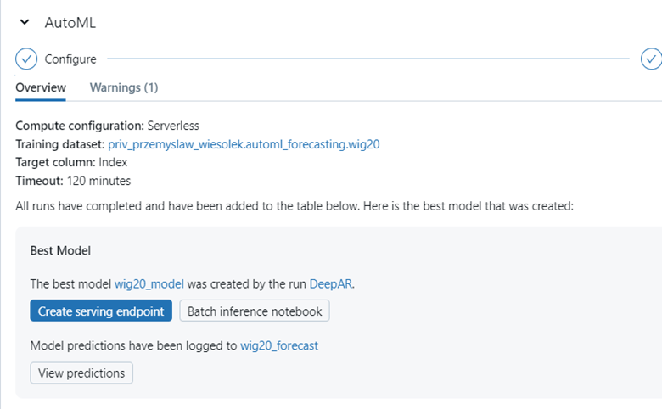Click the Target column Index value
The width and height of the screenshot is (662, 409).
pyautogui.click(x=113, y=162)
